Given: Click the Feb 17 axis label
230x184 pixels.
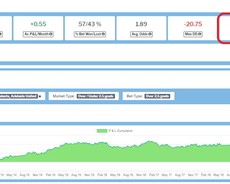Looking at the screenshot, I should [154, 175].
